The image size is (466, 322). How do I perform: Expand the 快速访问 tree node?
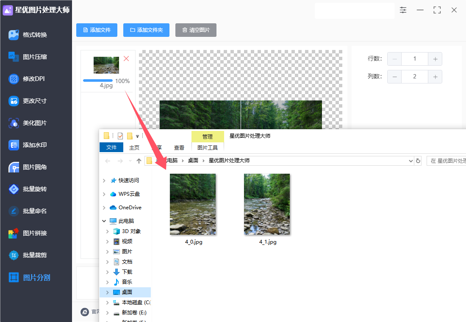tap(104, 180)
